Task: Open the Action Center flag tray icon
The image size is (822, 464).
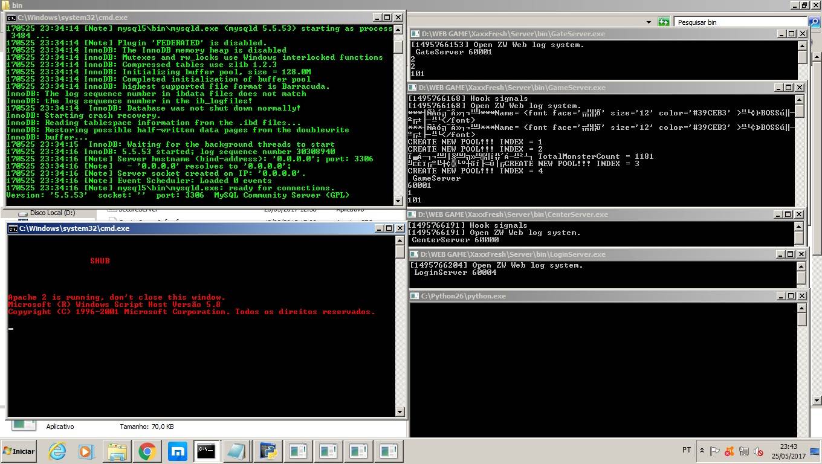Action: pyautogui.click(x=715, y=451)
